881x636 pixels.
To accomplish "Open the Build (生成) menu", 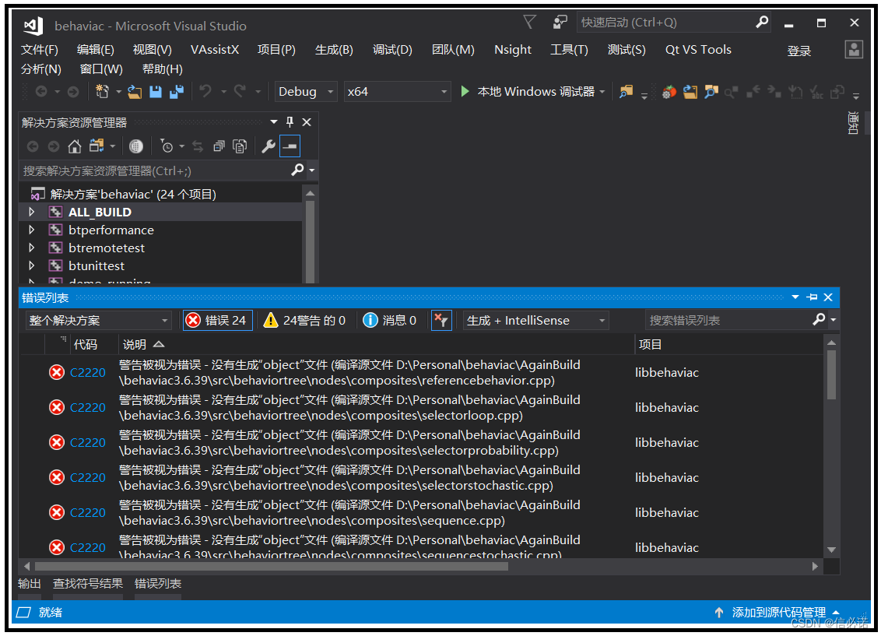I will coord(334,50).
